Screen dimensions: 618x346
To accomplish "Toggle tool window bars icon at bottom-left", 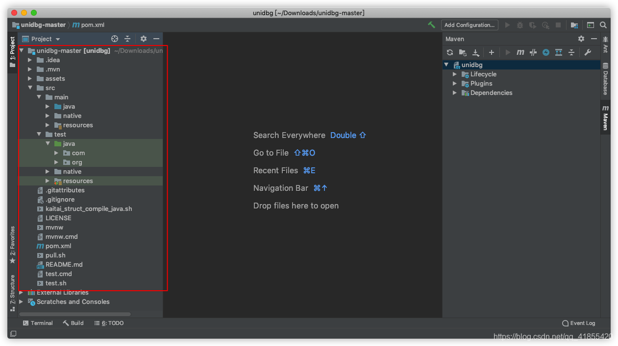I will [x=13, y=334].
